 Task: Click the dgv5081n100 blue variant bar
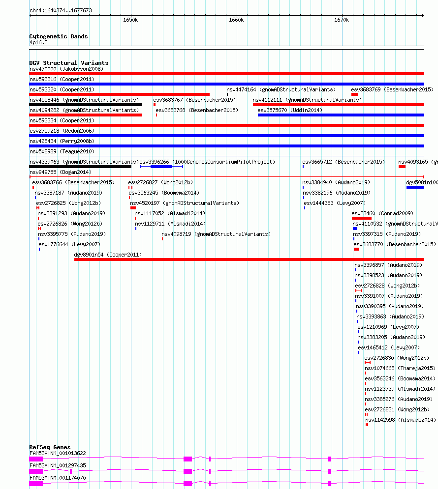point(415,187)
